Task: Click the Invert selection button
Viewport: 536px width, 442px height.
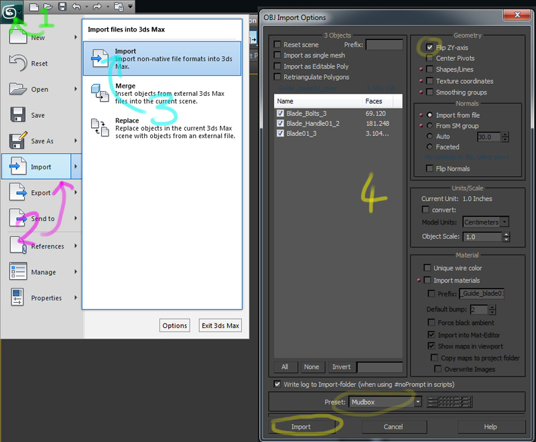Action: tap(341, 367)
